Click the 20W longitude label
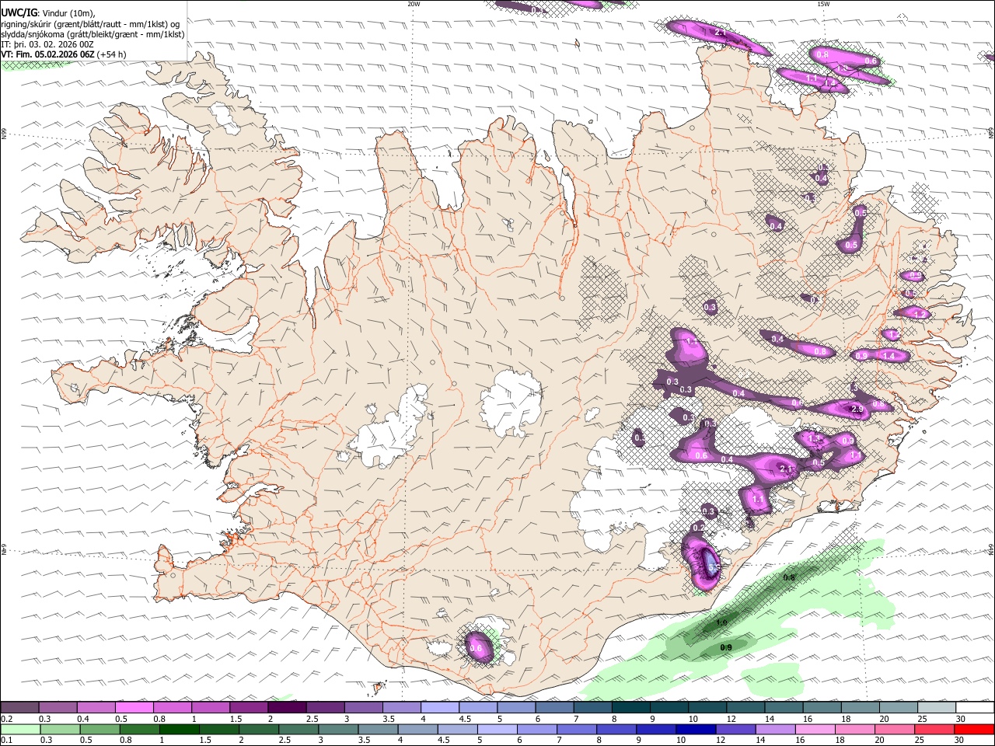This screenshot has width=995, height=746. (414, 4)
